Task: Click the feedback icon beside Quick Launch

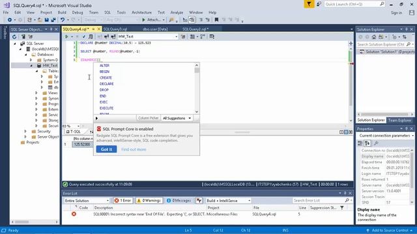Action: [x=319, y=5]
